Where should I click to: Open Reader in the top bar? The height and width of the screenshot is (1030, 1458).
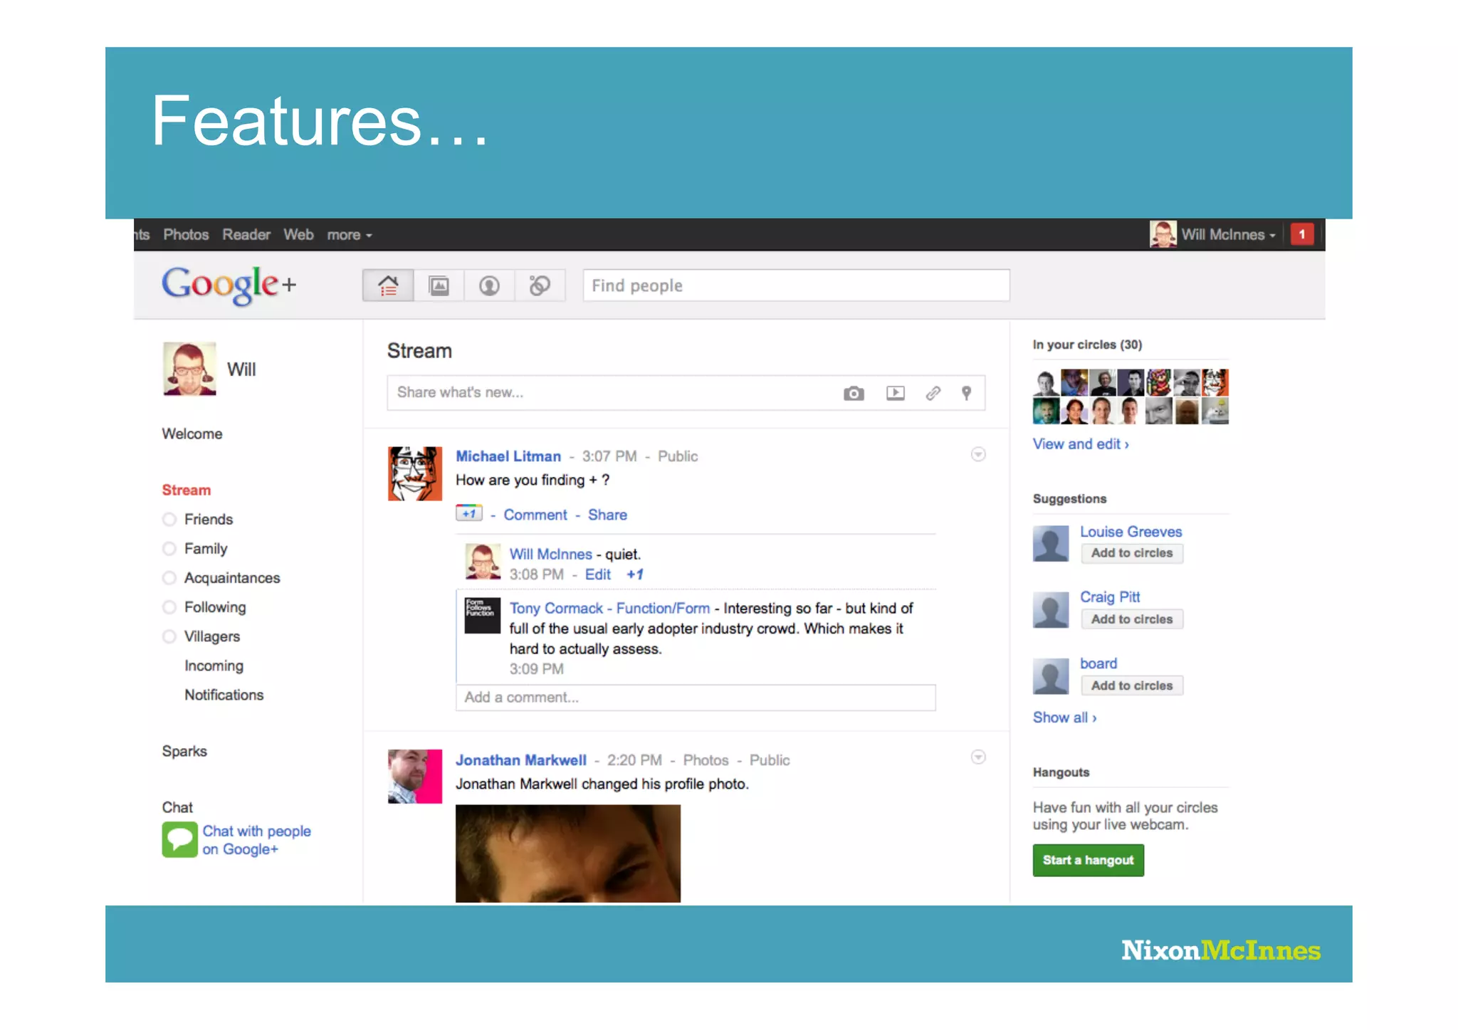click(x=246, y=234)
